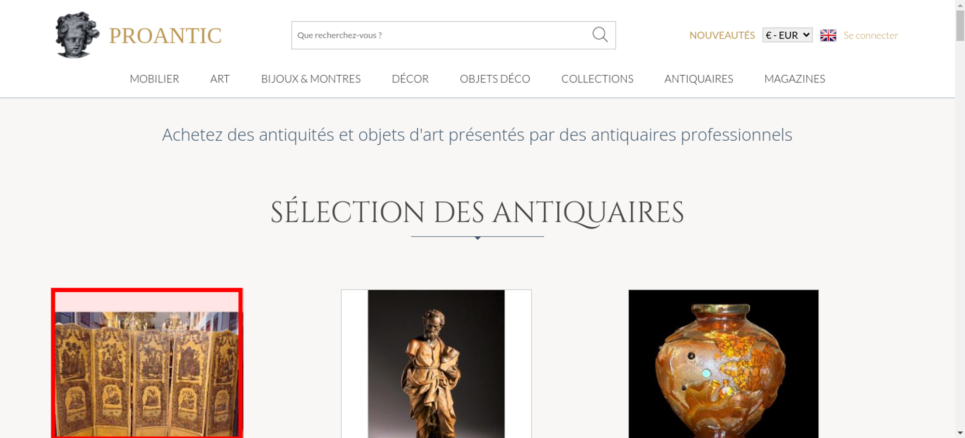Open the orange glass vase thumbnail
Screen dimensions: 965x438
click(x=723, y=364)
